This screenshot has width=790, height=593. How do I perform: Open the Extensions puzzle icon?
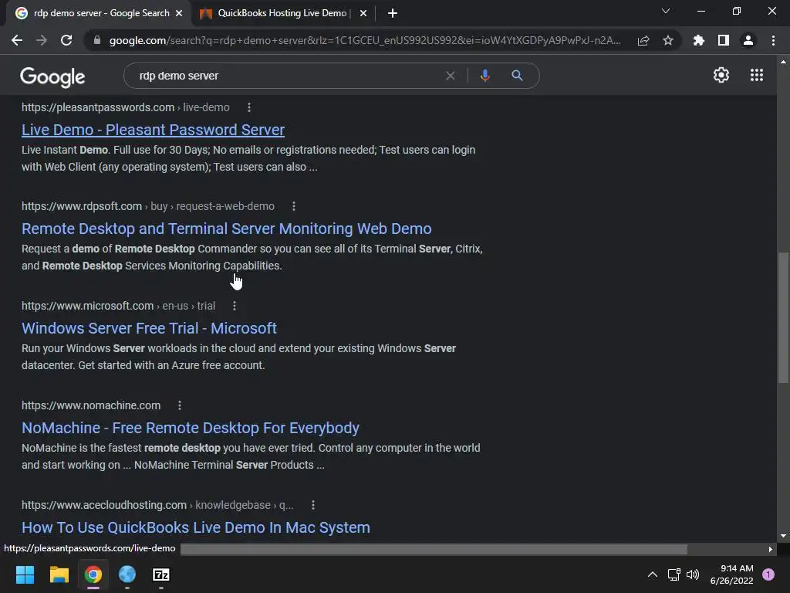(698, 40)
